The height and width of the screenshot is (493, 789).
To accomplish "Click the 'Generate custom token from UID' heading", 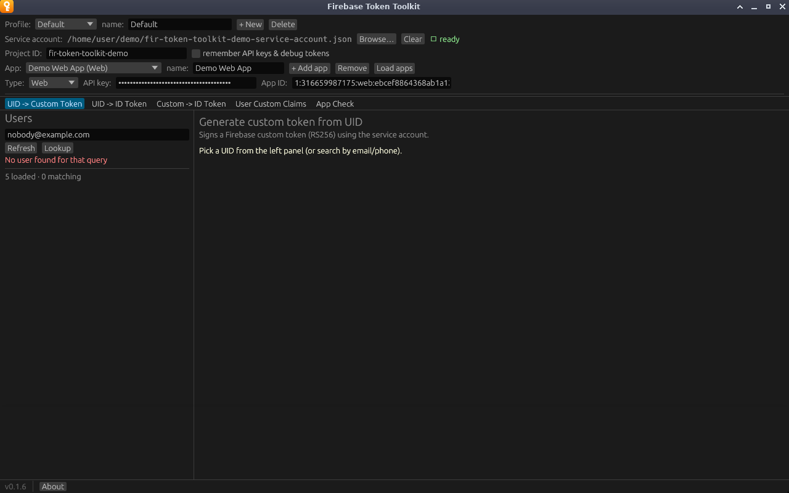I will [280, 121].
